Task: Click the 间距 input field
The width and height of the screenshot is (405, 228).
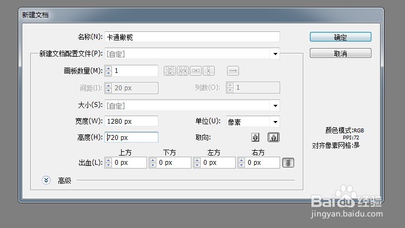Action: [x=135, y=88]
